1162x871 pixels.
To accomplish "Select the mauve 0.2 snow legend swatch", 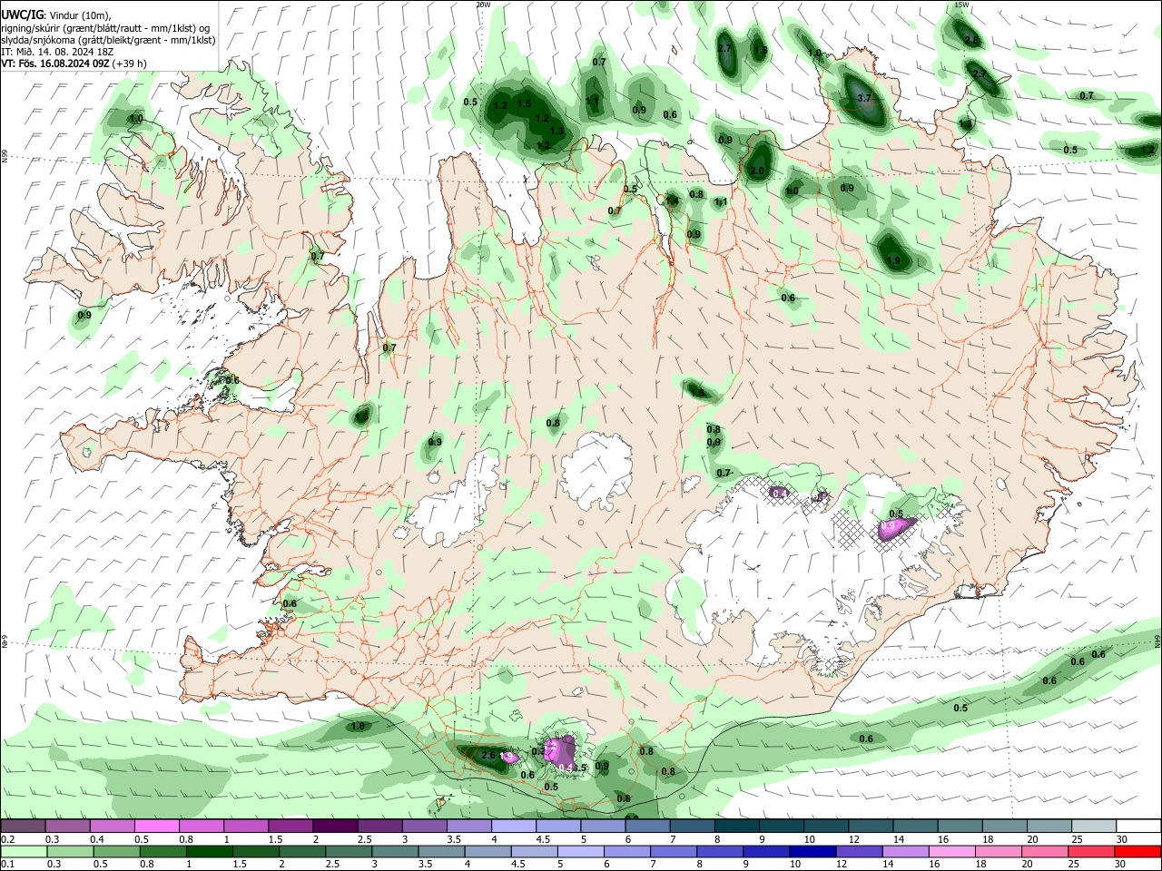I will coord(23,827).
